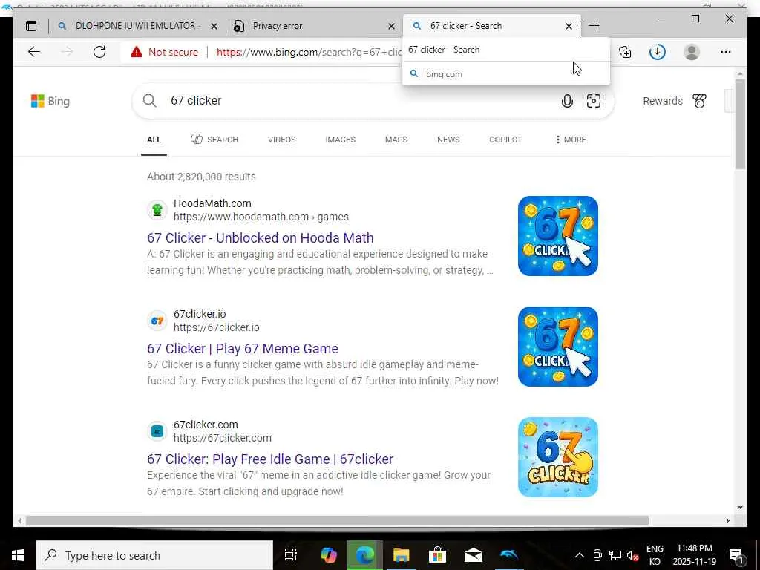Image resolution: width=760 pixels, height=570 pixels.
Task: Click 67clicker.com site favicon
Action: (157, 431)
